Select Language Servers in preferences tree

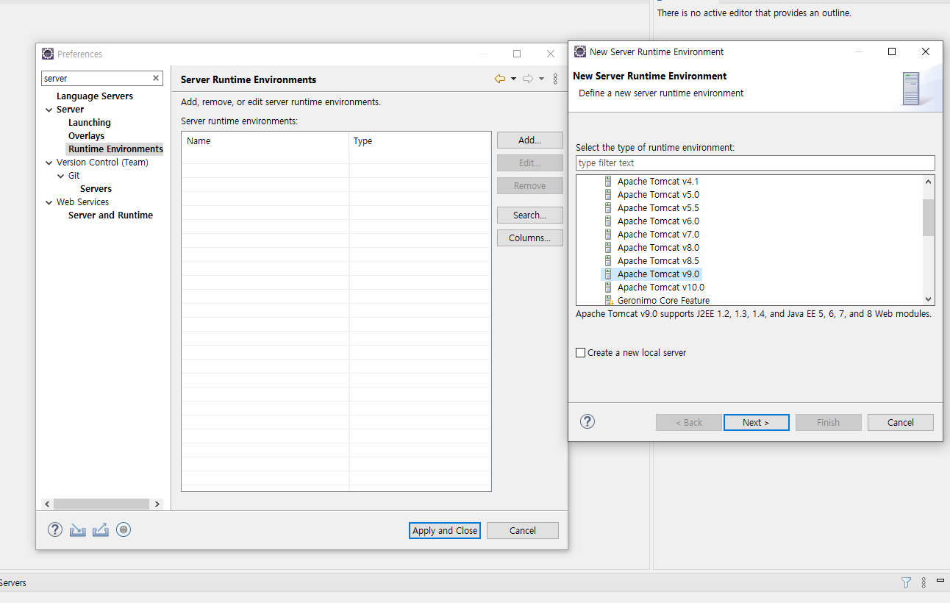(95, 96)
